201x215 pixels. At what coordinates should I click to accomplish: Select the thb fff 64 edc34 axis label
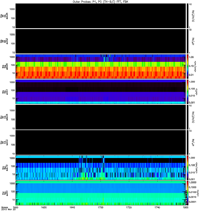point(4,16)
